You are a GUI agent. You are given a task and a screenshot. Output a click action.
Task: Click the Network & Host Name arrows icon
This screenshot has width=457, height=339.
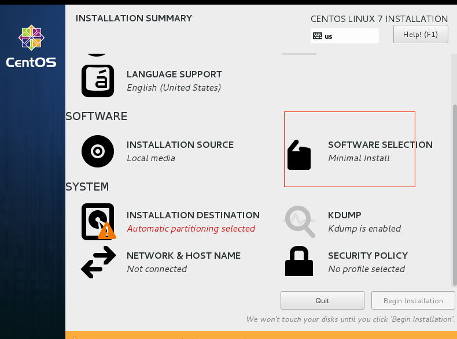(x=98, y=262)
